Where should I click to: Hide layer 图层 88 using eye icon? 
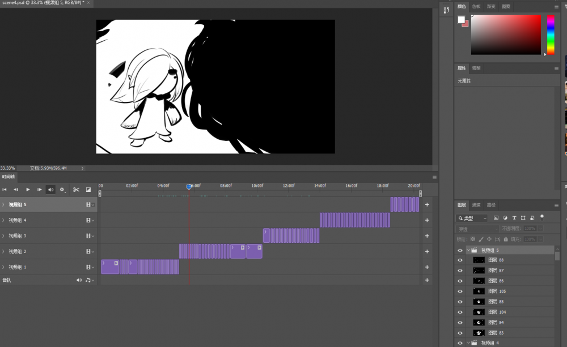point(460,260)
